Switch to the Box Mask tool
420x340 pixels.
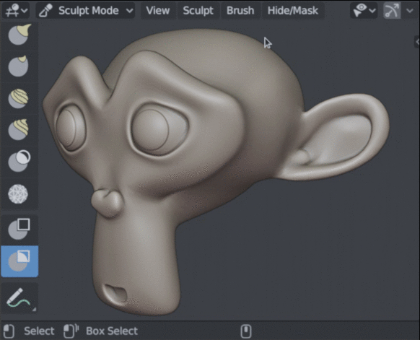(19, 230)
